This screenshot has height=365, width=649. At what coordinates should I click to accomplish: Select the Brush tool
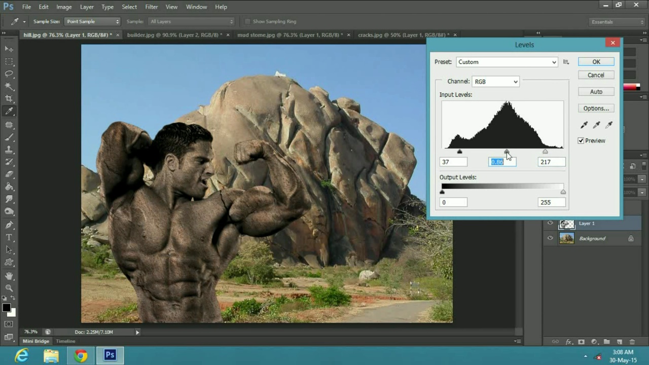coord(9,137)
